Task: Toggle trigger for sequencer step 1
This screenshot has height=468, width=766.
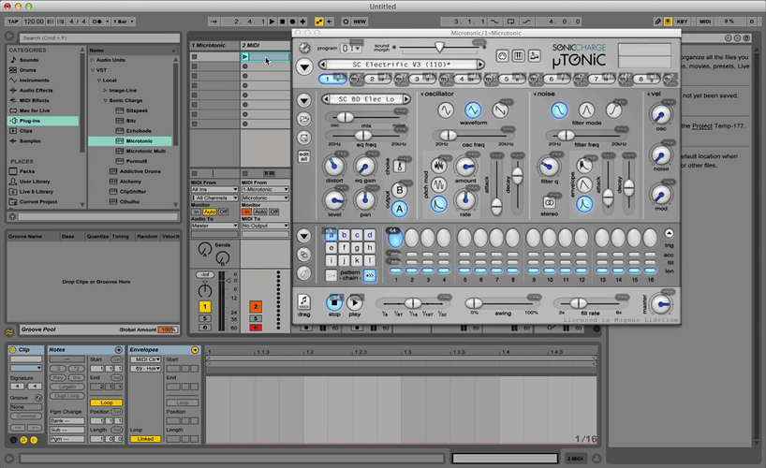Action: tap(395, 239)
